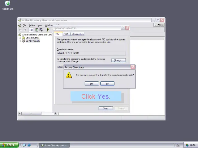Click the Export List toolbar icon

[x=41, y=30]
